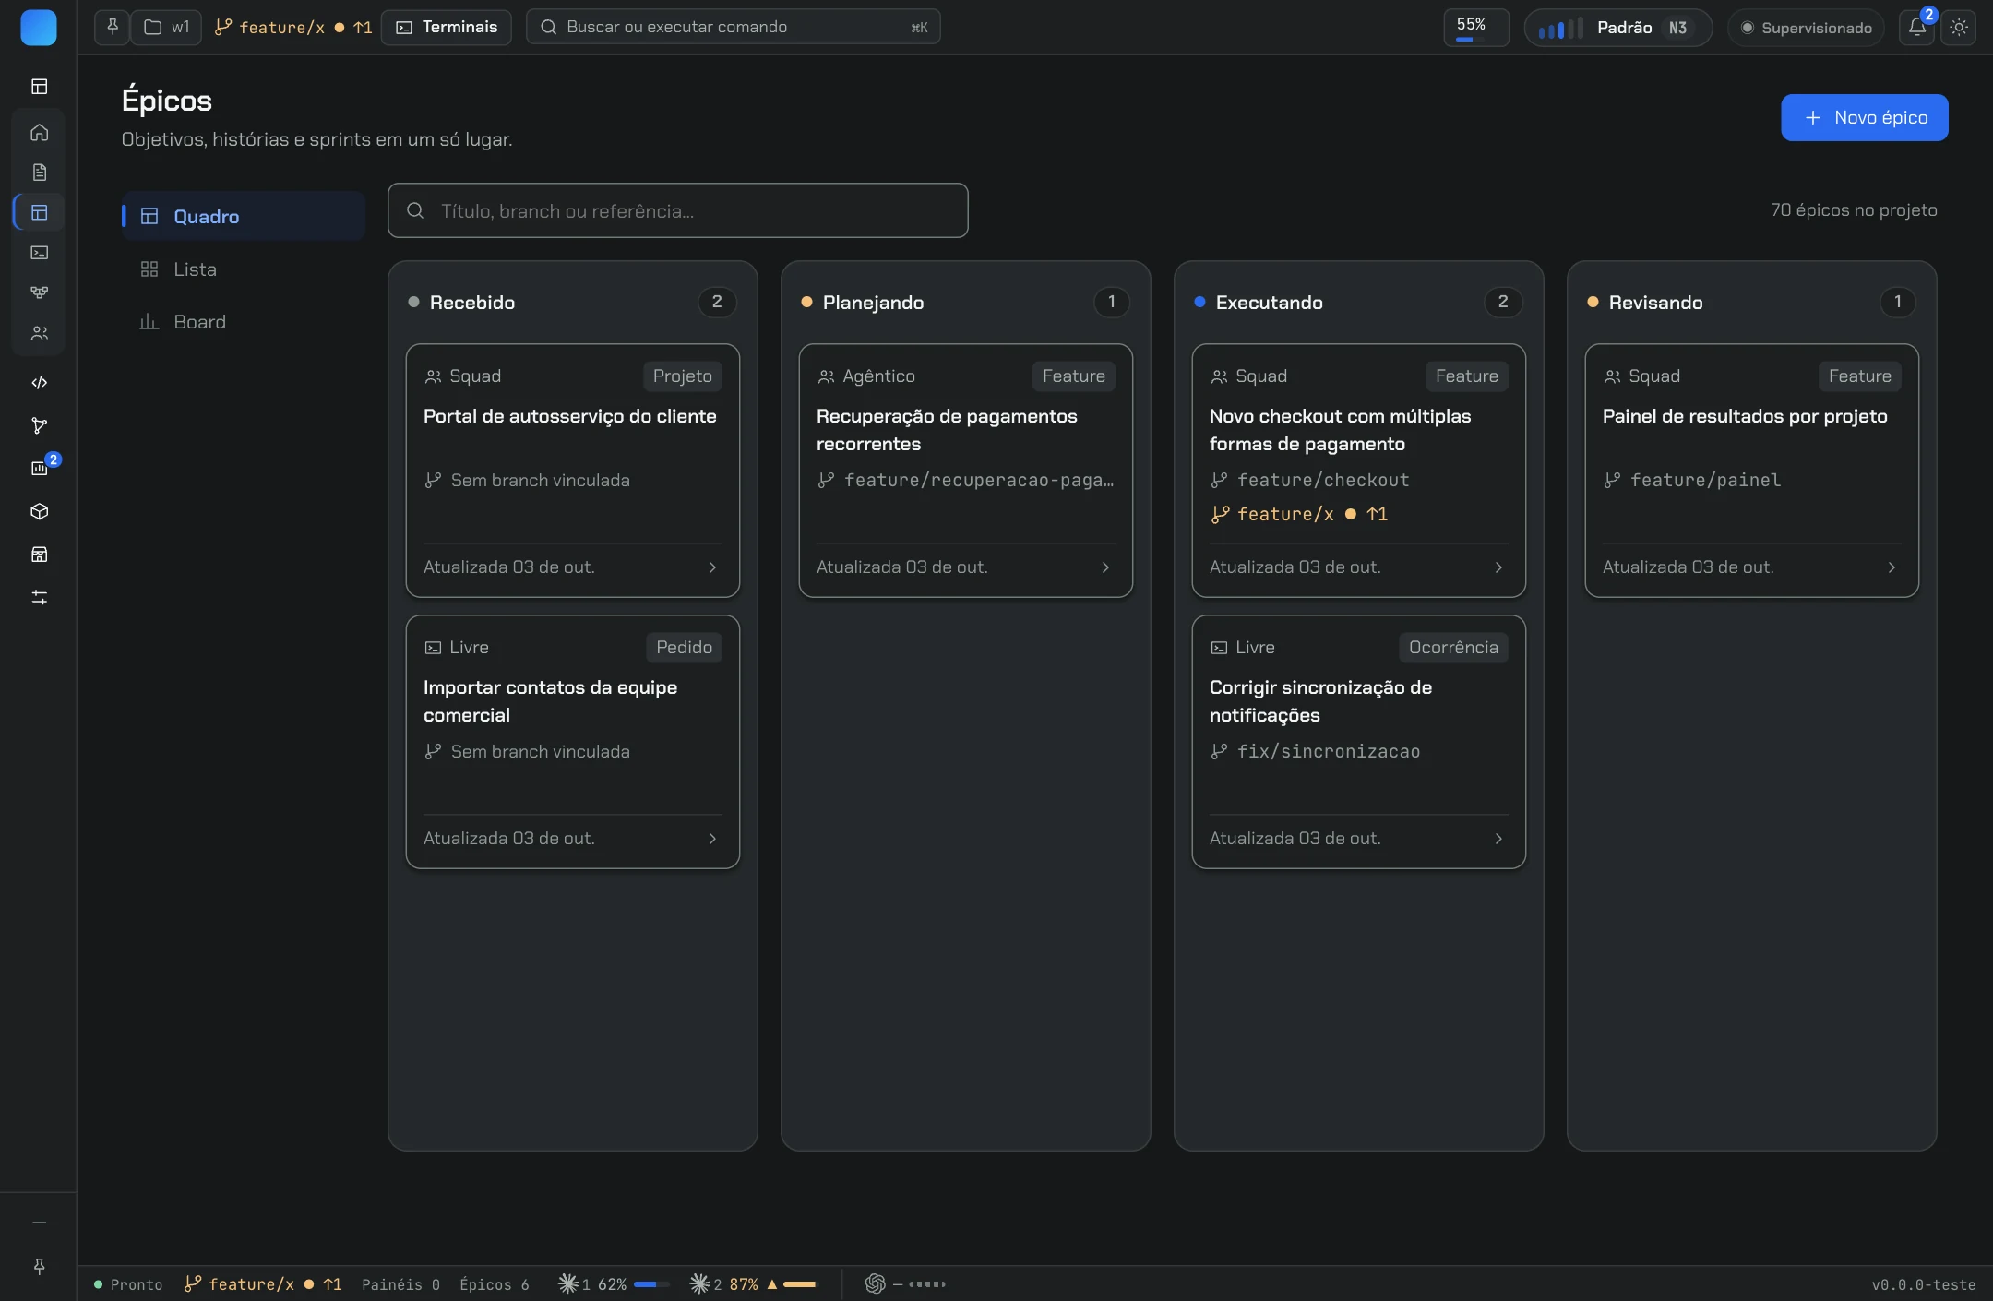
Task: Open the store icon in sidebar
Action: [40, 555]
